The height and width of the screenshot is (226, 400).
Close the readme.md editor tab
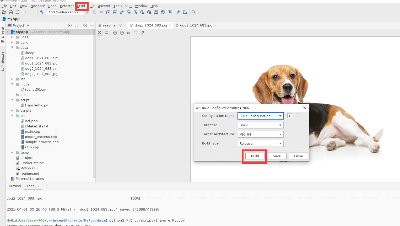pyautogui.click(x=125, y=25)
